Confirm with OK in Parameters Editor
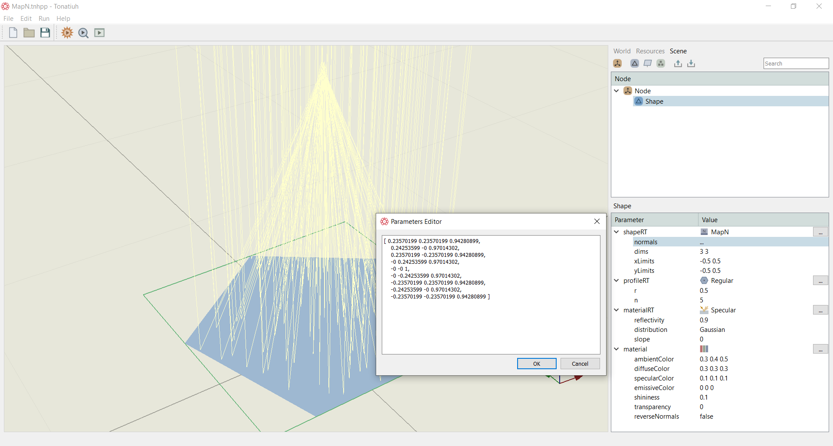 (537, 364)
